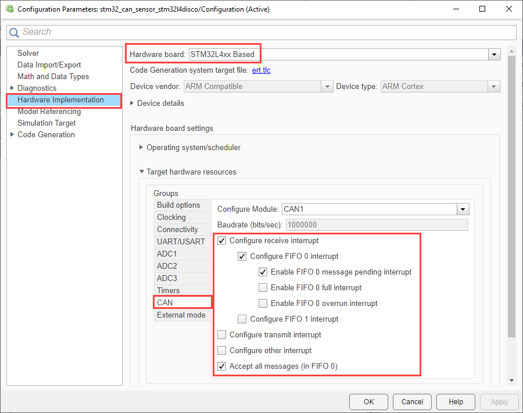Click the search magnifier icon

pyautogui.click(x=14, y=33)
